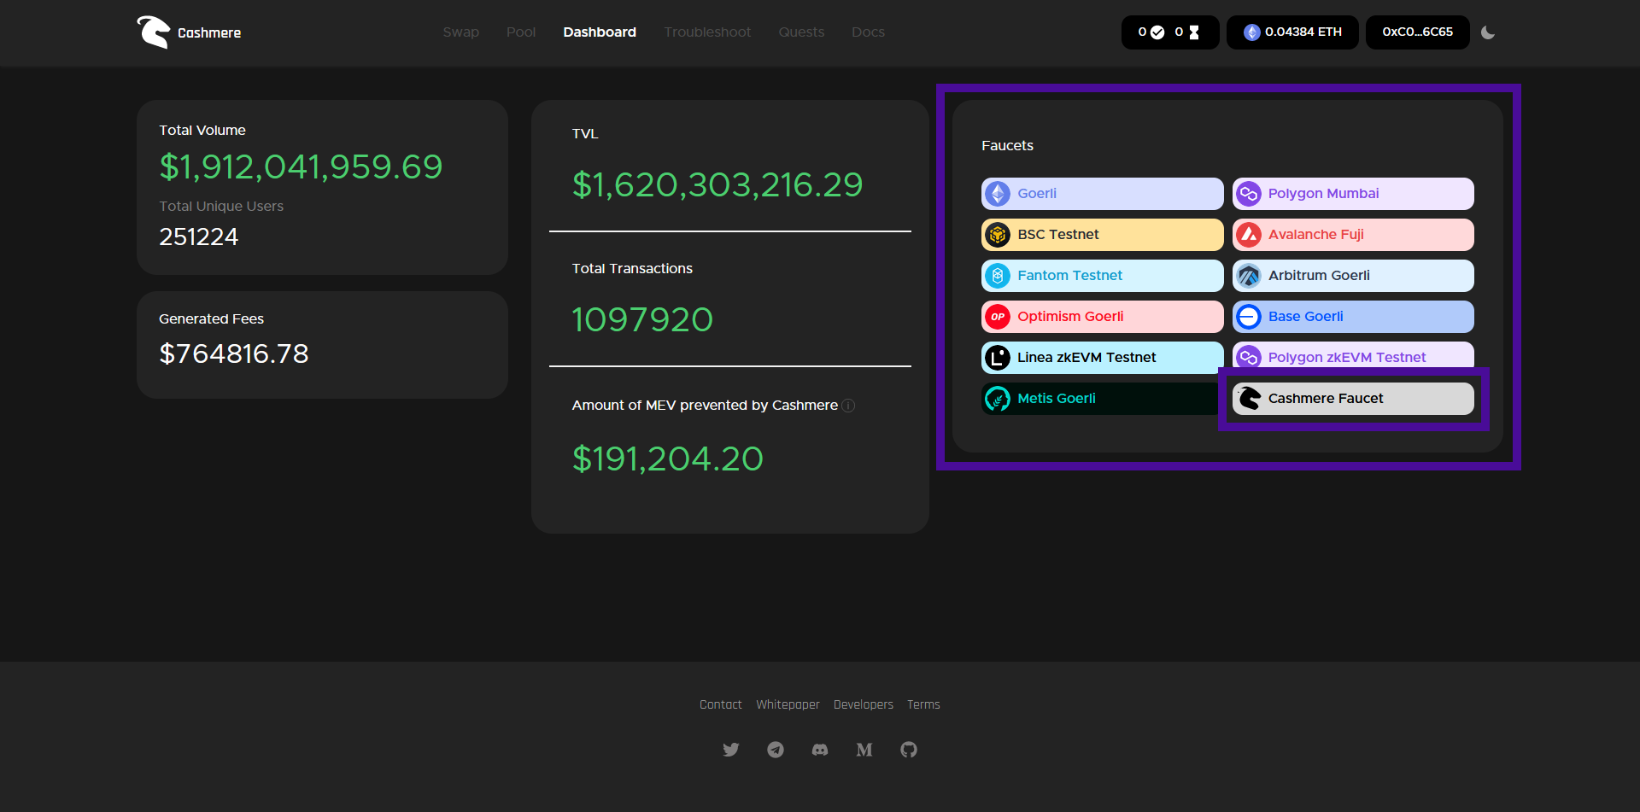Click the MEV info tooltip icon
The width and height of the screenshot is (1640, 812).
pyautogui.click(x=848, y=406)
